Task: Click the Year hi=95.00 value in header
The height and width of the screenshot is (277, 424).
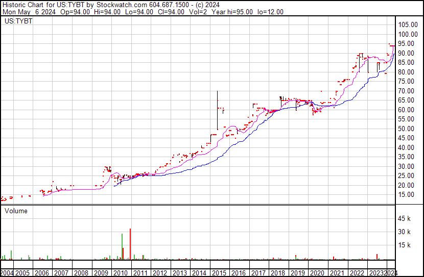Action: pos(232,12)
